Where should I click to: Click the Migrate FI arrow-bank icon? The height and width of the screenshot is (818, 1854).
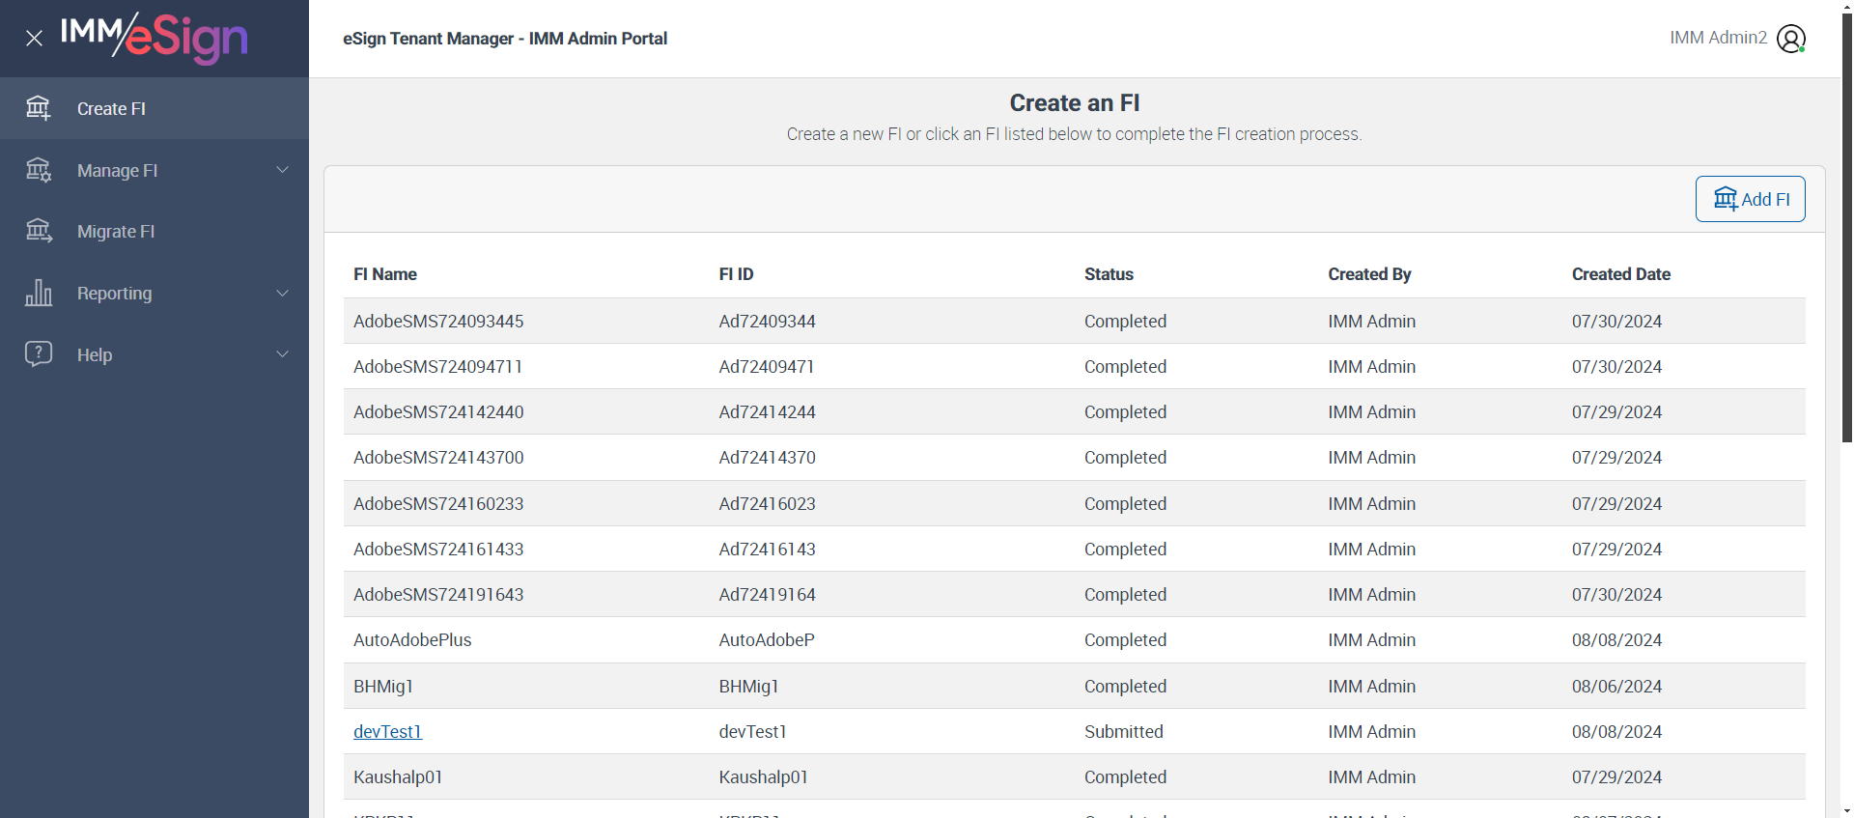(x=39, y=231)
